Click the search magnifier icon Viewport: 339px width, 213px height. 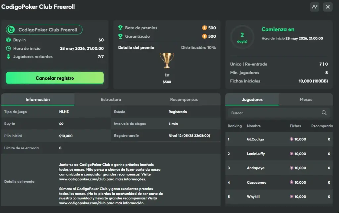coord(324,113)
